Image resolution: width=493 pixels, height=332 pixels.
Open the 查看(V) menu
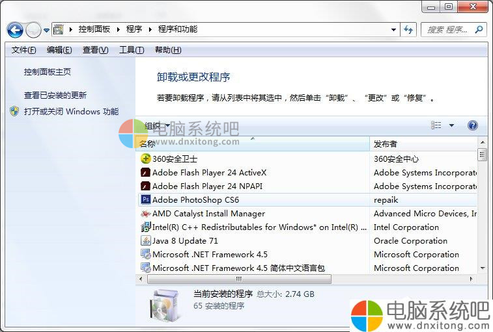coord(95,50)
